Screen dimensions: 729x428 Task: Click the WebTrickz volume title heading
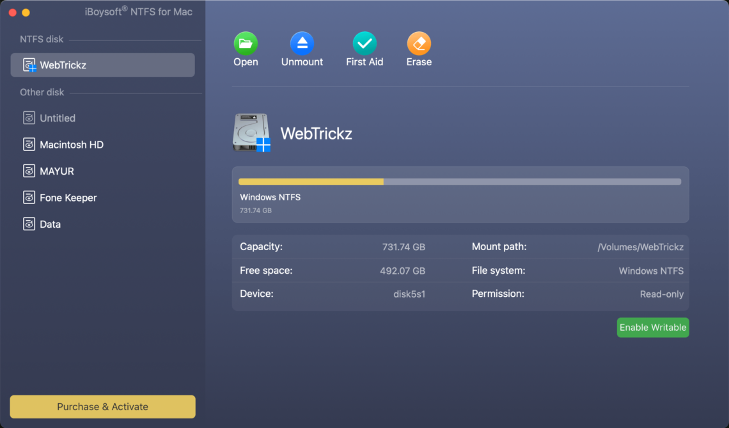pos(316,134)
